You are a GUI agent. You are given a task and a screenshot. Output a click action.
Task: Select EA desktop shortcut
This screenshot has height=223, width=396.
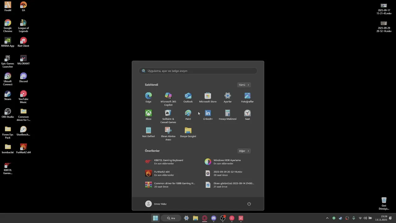(23, 7)
